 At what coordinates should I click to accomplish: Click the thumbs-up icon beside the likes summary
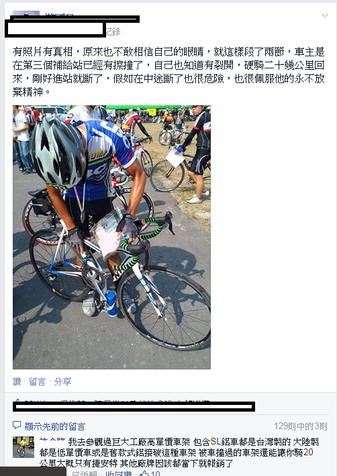pos(17,401)
